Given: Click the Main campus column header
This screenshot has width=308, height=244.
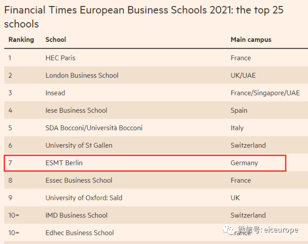Looking at the screenshot, I should (x=251, y=40).
